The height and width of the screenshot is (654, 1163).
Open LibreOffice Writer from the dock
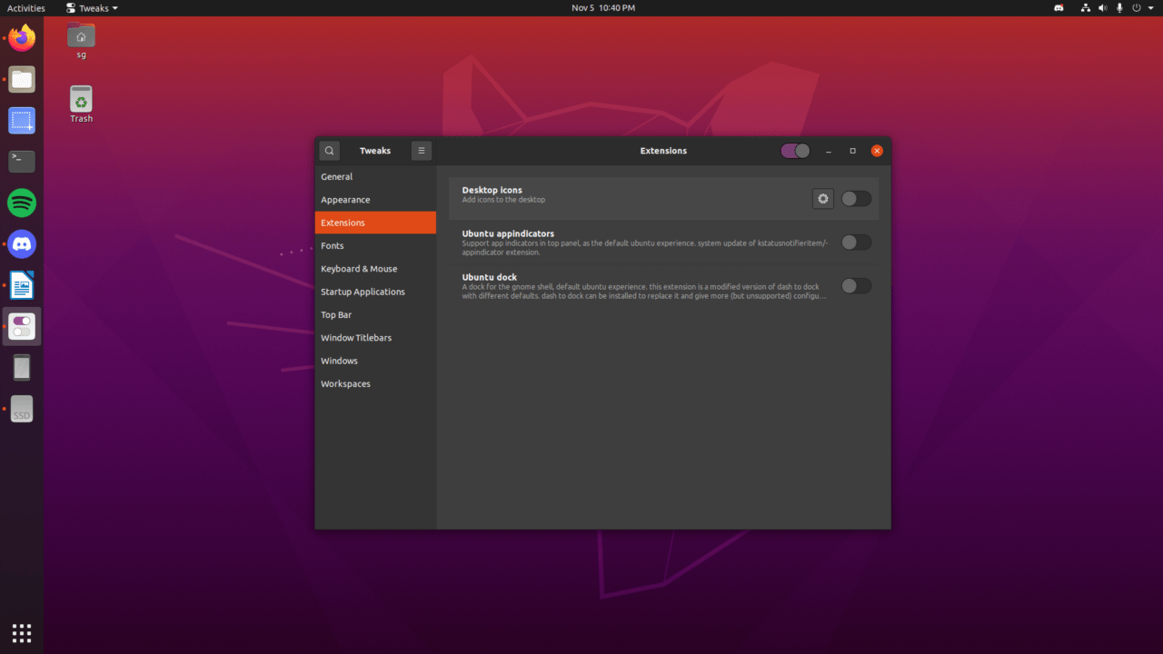[22, 285]
